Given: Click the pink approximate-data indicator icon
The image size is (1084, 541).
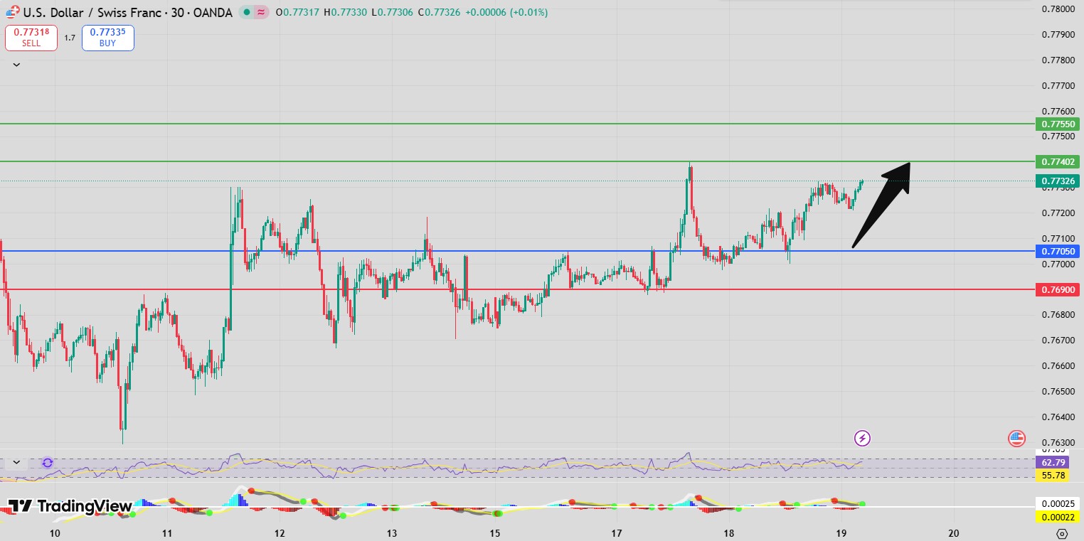Looking at the screenshot, I should click(x=262, y=13).
